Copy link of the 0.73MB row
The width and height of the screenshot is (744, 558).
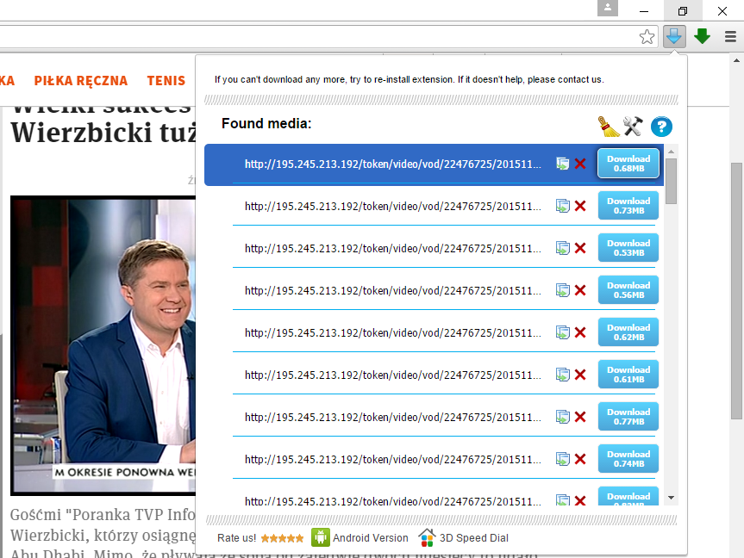[x=563, y=206]
